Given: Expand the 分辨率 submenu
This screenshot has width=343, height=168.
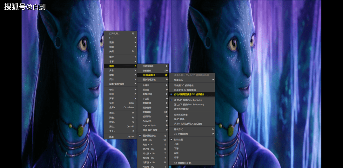Looking at the screenshot, I should pos(153,85).
